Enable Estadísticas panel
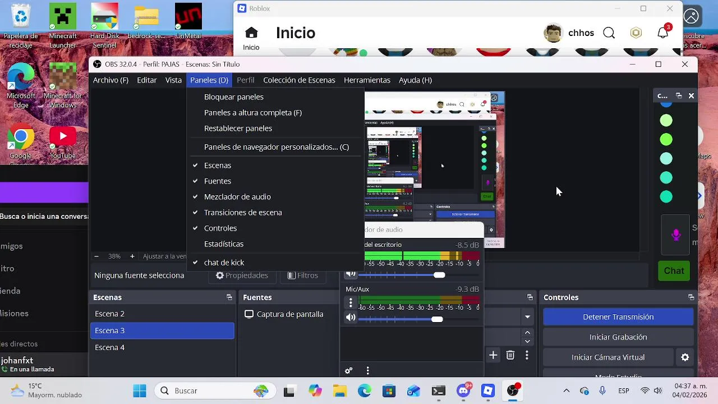 [275, 244]
